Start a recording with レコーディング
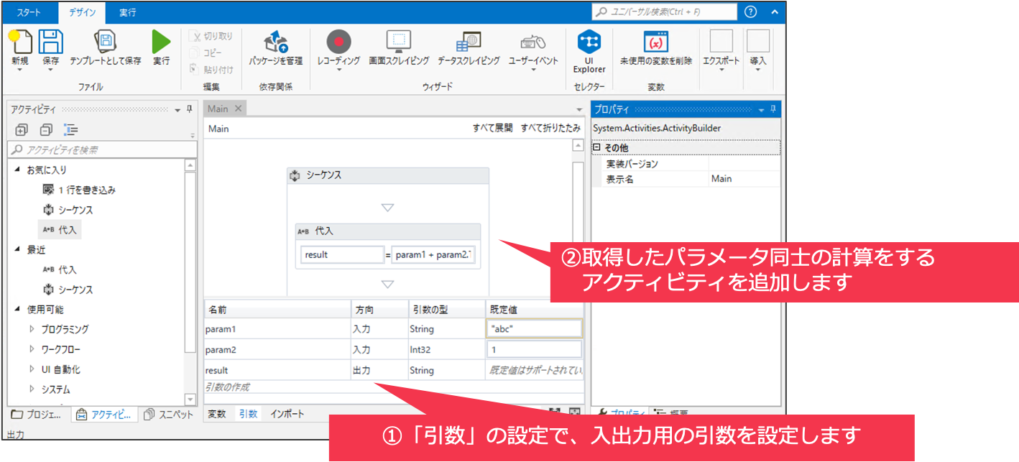Viewport: 1019px width, 462px height. pos(338,50)
